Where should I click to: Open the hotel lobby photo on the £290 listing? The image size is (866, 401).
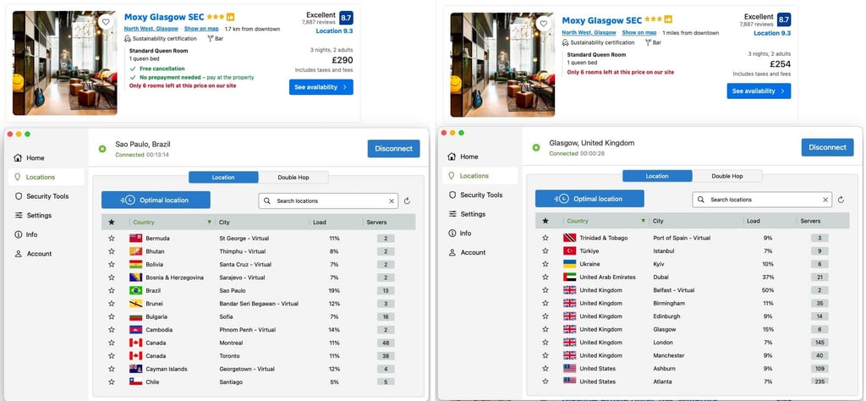tap(64, 63)
